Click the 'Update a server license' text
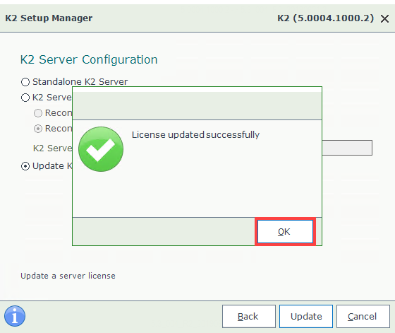 68,276
